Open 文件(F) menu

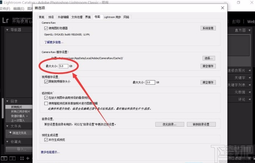5,9
